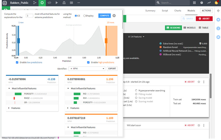Show the MODELS view
The image size is (221, 140).
coord(190,28)
